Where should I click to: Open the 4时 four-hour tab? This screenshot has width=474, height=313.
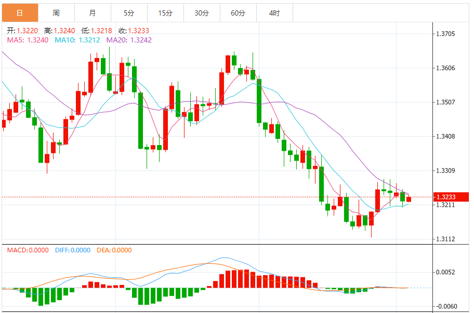[274, 12]
